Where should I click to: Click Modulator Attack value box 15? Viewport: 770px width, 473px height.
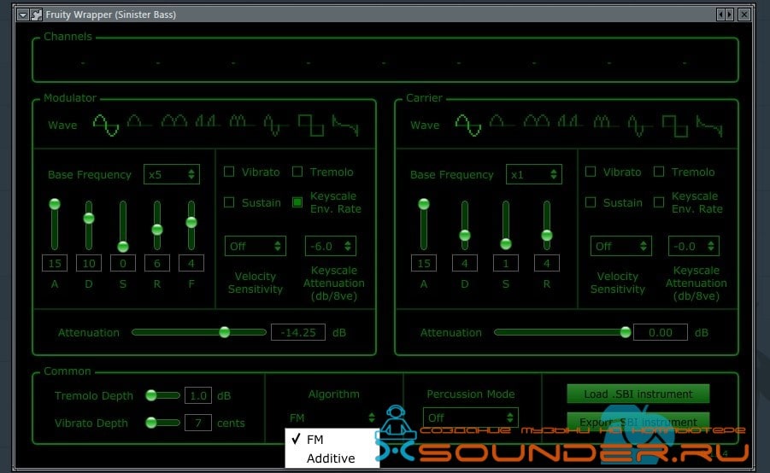click(55, 263)
